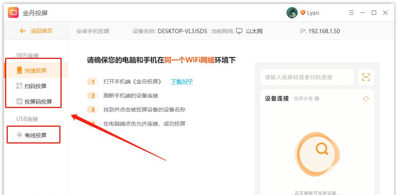The height and width of the screenshot is (195, 398).
Task: Click the 正在搜索可投屏设备 status text
Action: (317, 193)
